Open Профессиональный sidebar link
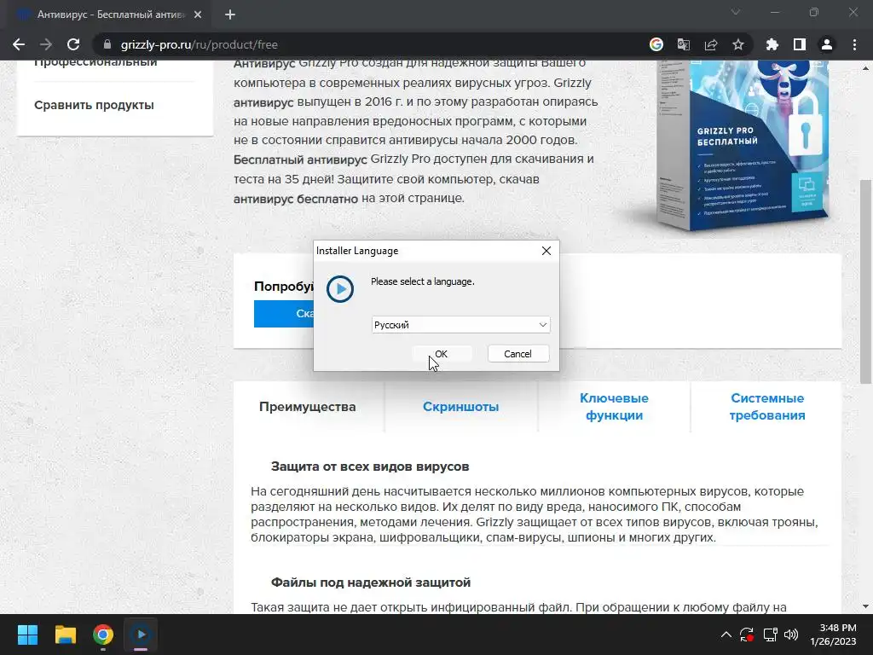The image size is (873, 655). point(95,63)
